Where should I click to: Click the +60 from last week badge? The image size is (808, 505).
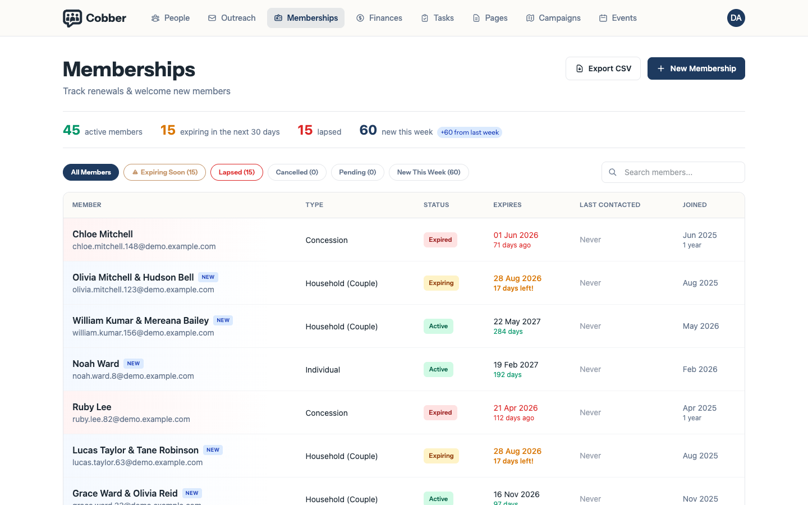pos(470,132)
